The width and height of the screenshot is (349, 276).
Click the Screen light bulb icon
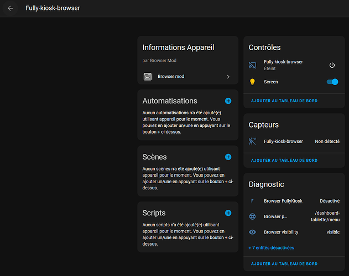click(253, 82)
